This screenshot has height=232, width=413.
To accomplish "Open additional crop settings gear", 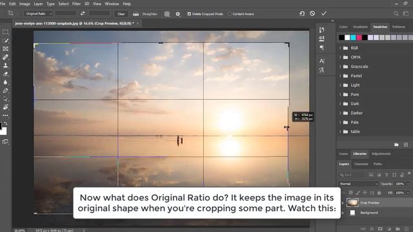I will coord(178,14).
